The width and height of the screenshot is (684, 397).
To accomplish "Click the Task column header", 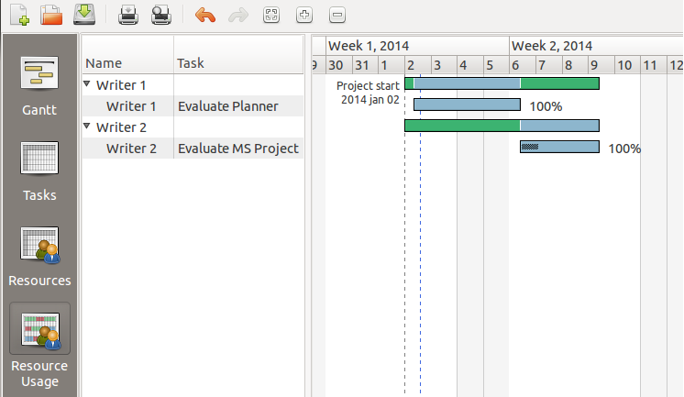I will click(237, 63).
